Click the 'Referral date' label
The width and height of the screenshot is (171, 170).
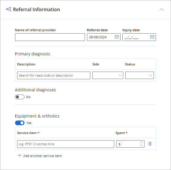coord(97,30)
